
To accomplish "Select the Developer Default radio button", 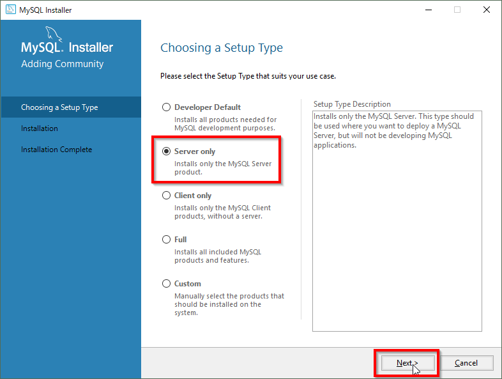I will click(166, 107).
